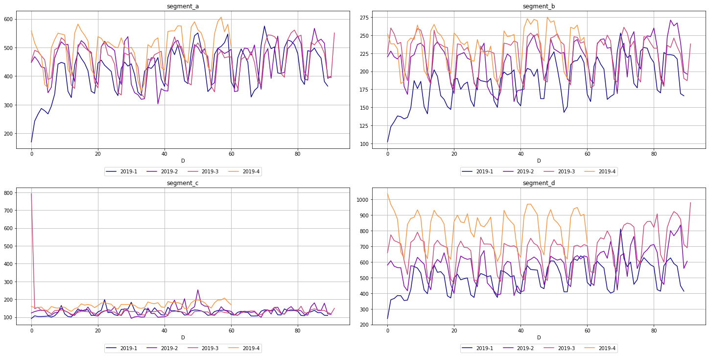The height and width of the screenshot is (356, 709).
Task: Click the pink 2019-3 line swatch in segment_c legend
Action: (x=194, y=349)
